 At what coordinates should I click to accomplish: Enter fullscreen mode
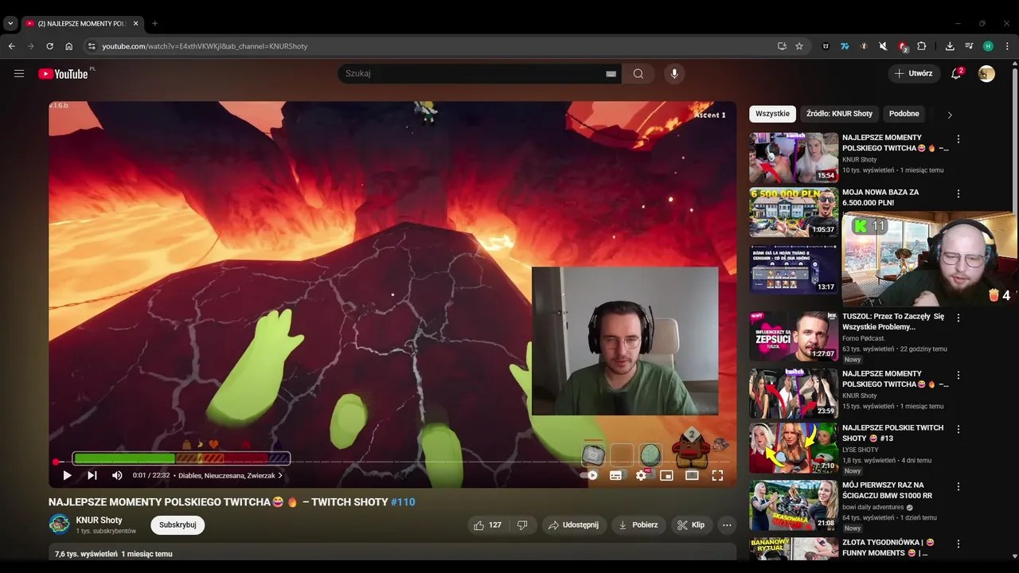click(717, 475)
